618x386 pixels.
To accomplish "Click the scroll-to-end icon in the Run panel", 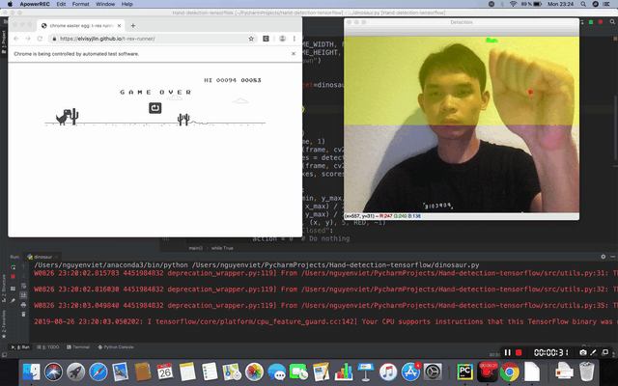I will (x=23, y=295).
